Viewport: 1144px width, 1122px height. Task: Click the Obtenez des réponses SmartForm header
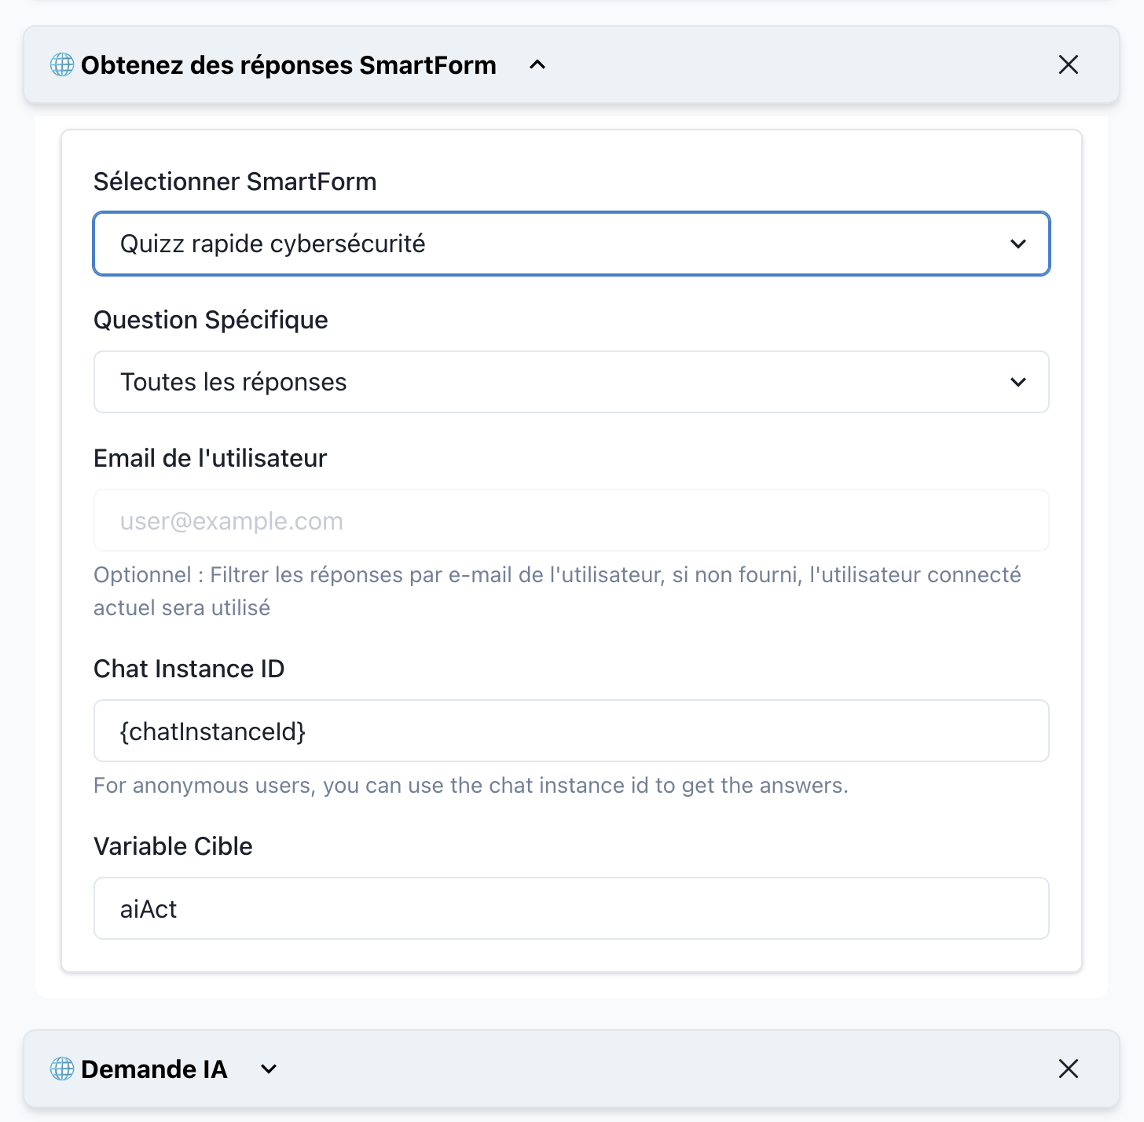point(288,65)
